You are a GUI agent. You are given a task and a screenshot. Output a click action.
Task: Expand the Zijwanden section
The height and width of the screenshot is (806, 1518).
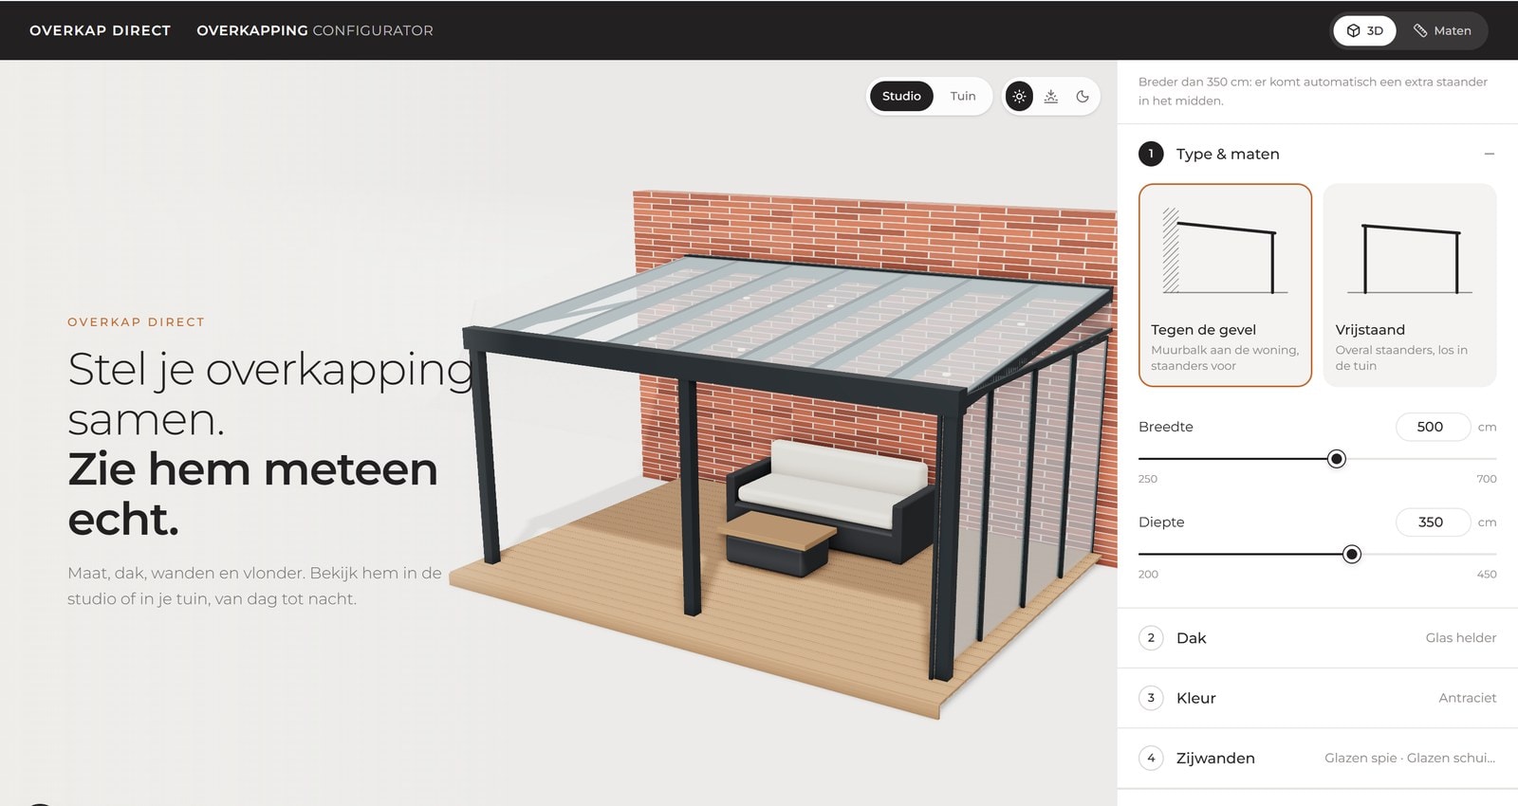1318,758
